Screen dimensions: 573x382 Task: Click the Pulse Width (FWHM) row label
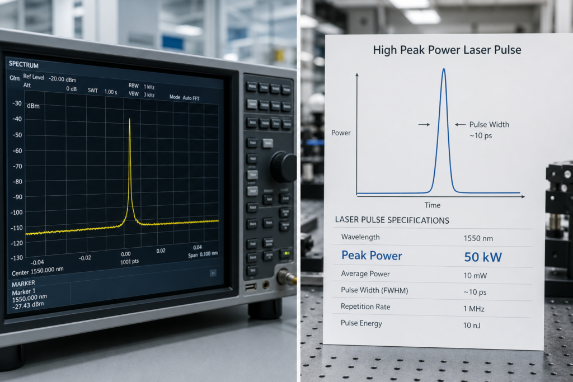point(374,290)
